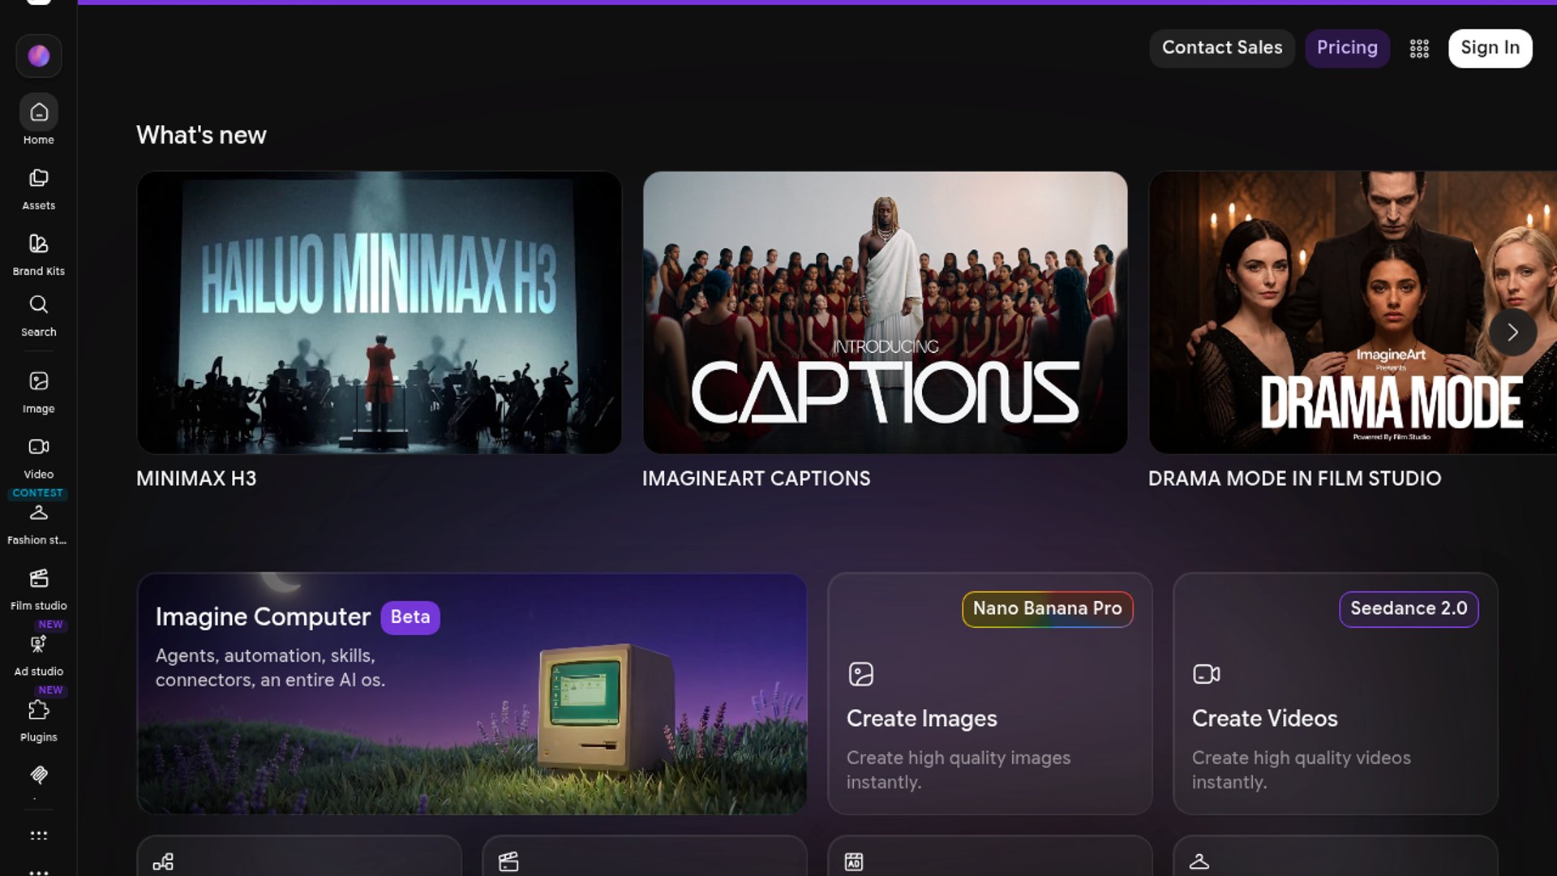Open the apps grid icon beside Pricing
The height and width of the screenshot is (876, 1557).
(1419, 49)
